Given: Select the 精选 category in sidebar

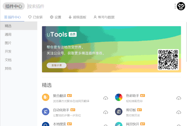Looking at the screenshot, I should (19, 26).
